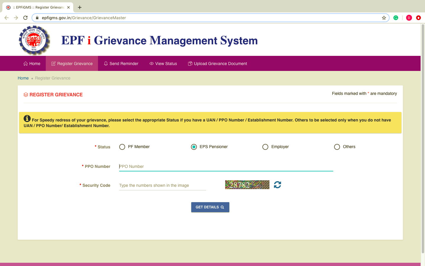Click the site padlock icon in address bar
Screen dimensions: 425x266
tap(37, 18)
